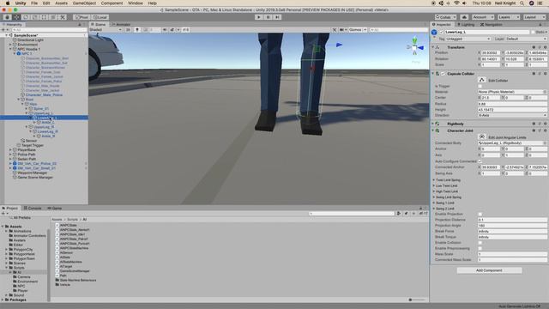Image resolution: width=549 pixels, height=309 pixels.
Task: Select the Hand tool in the toolbar
Action: 7,17
